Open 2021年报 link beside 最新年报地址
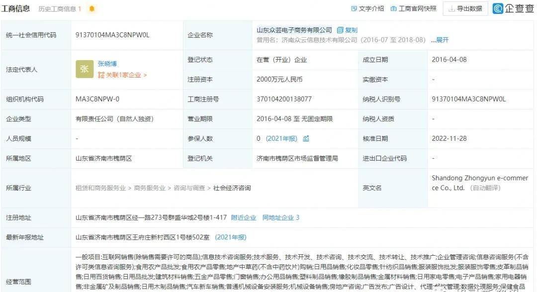Viewport: 537px width, 292px height. [231, 237]
